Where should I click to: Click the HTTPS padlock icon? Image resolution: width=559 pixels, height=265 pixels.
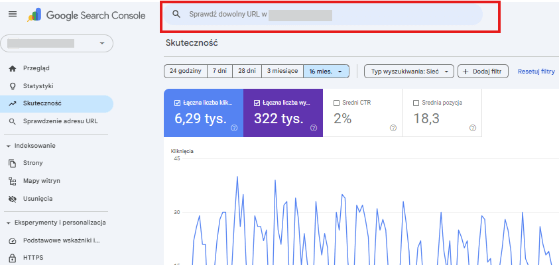point(13,258)
